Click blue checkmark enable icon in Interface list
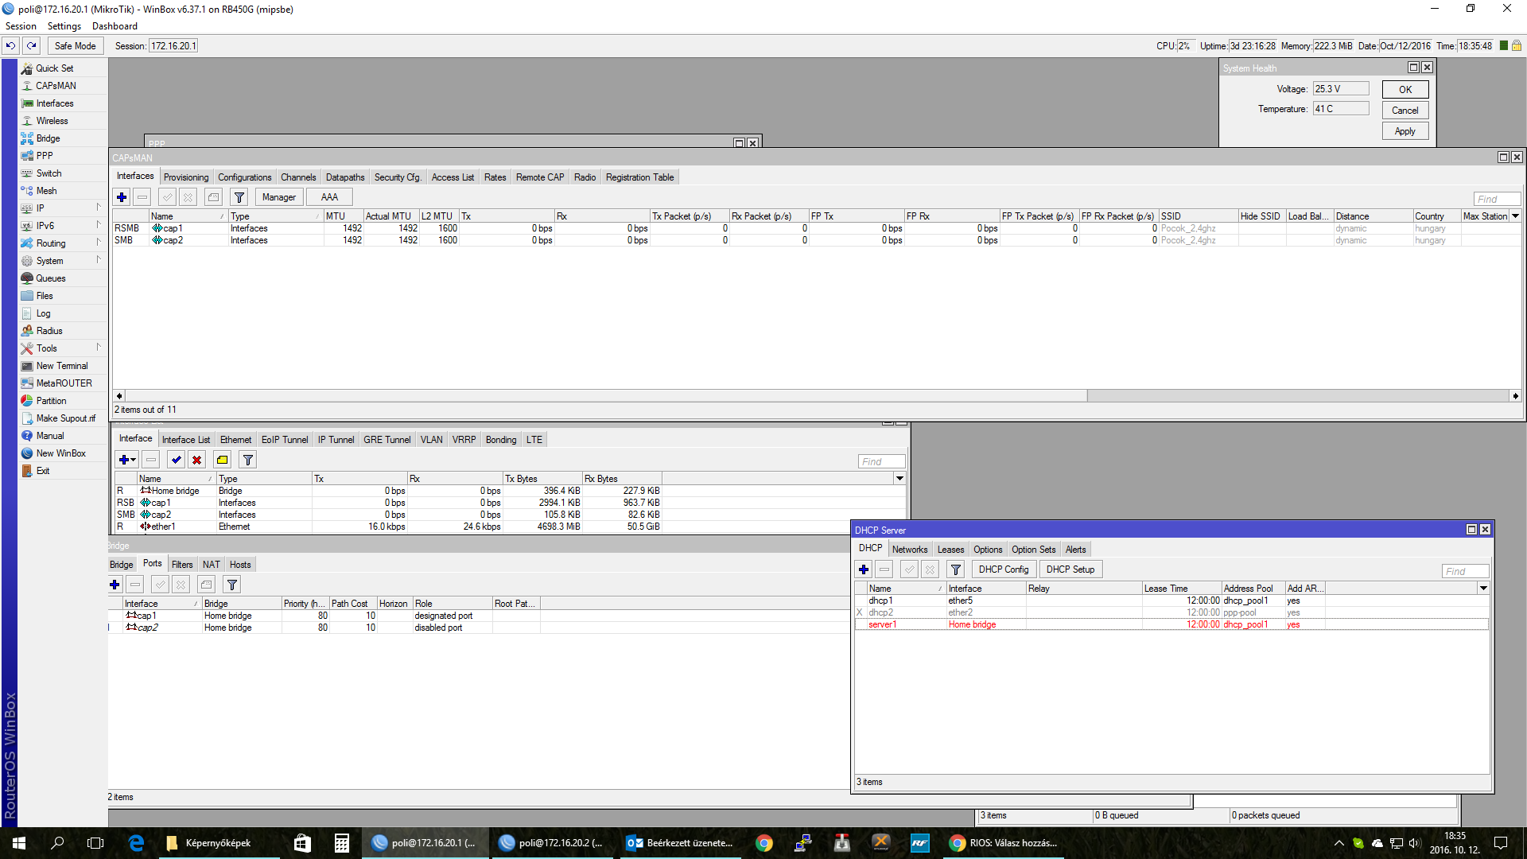This screenshot has width=1527, height=859. tap(177, 460)
